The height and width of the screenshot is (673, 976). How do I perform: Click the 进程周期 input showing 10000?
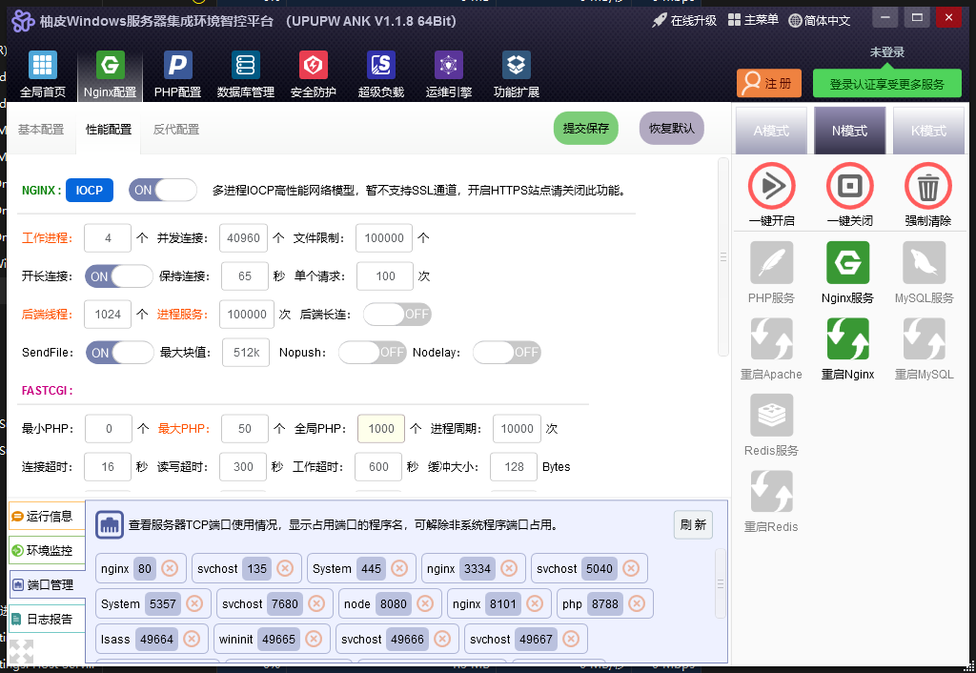[517, 428]
